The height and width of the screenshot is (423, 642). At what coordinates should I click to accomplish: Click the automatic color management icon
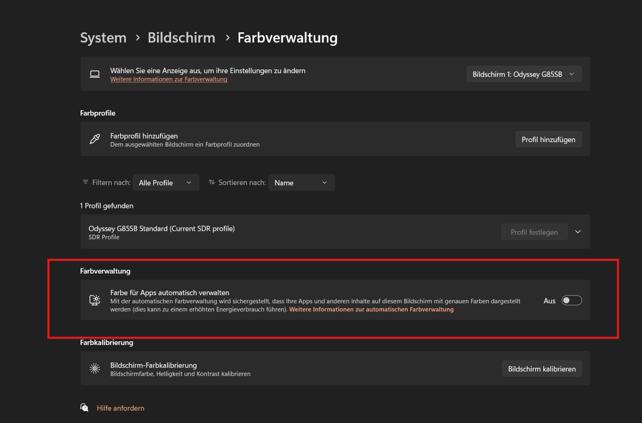95,300
